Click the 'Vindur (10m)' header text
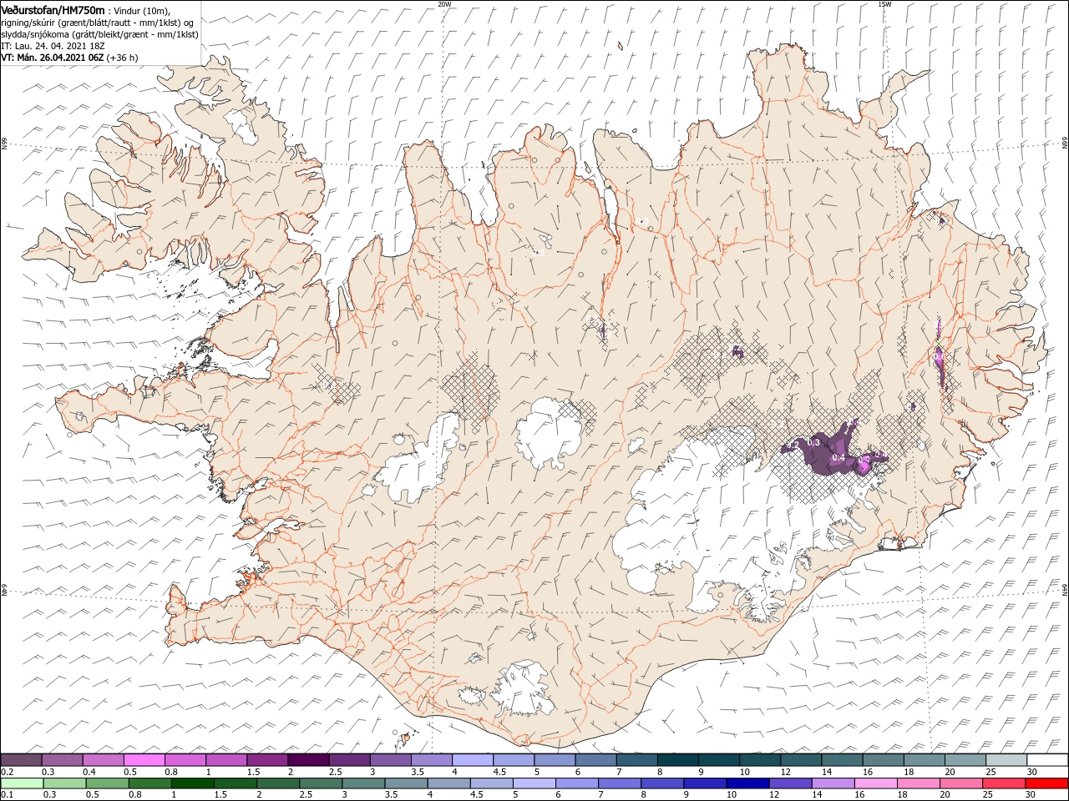The image size is (1069, 801). point(143,10)
